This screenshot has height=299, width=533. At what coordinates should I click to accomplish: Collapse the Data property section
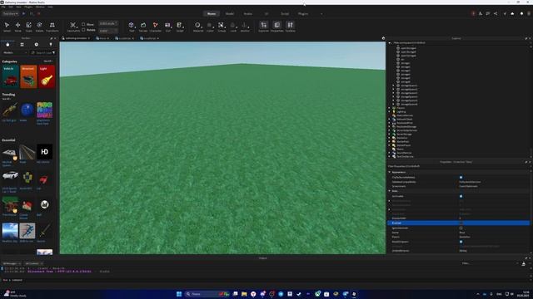pos(390,191)
